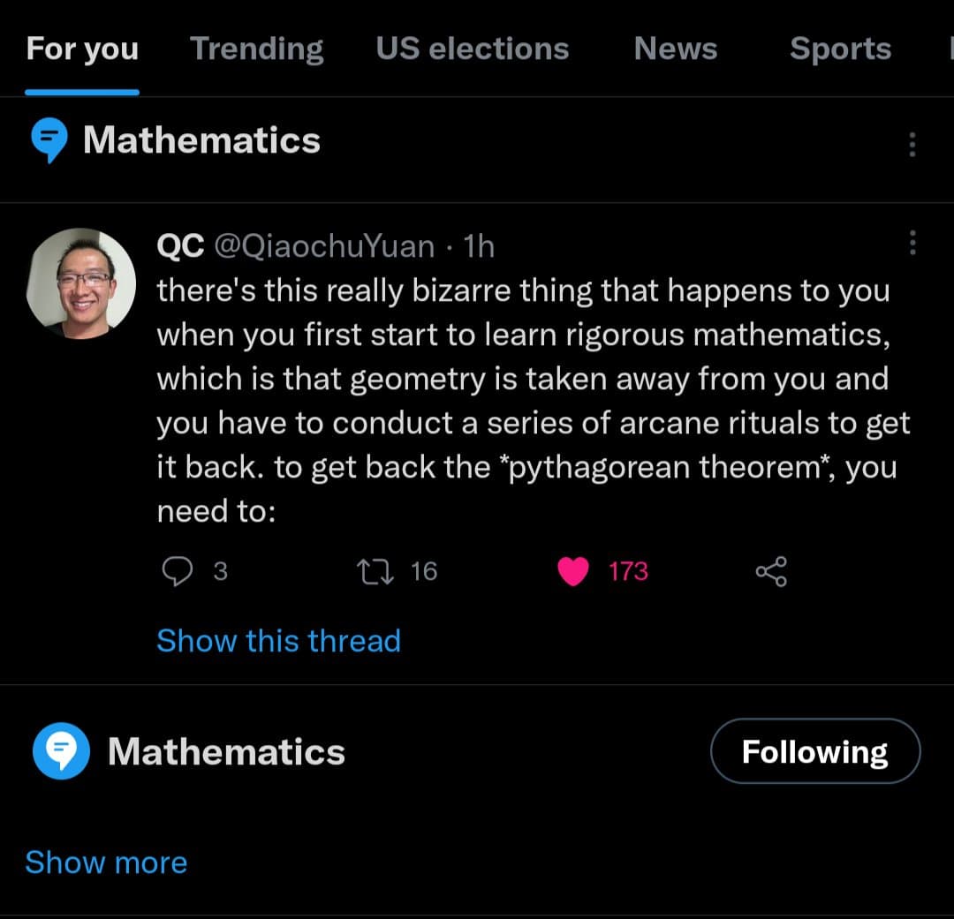This screenshot has height=919, width=954.
Task: Open Show this thread
Action: (278, 641)
